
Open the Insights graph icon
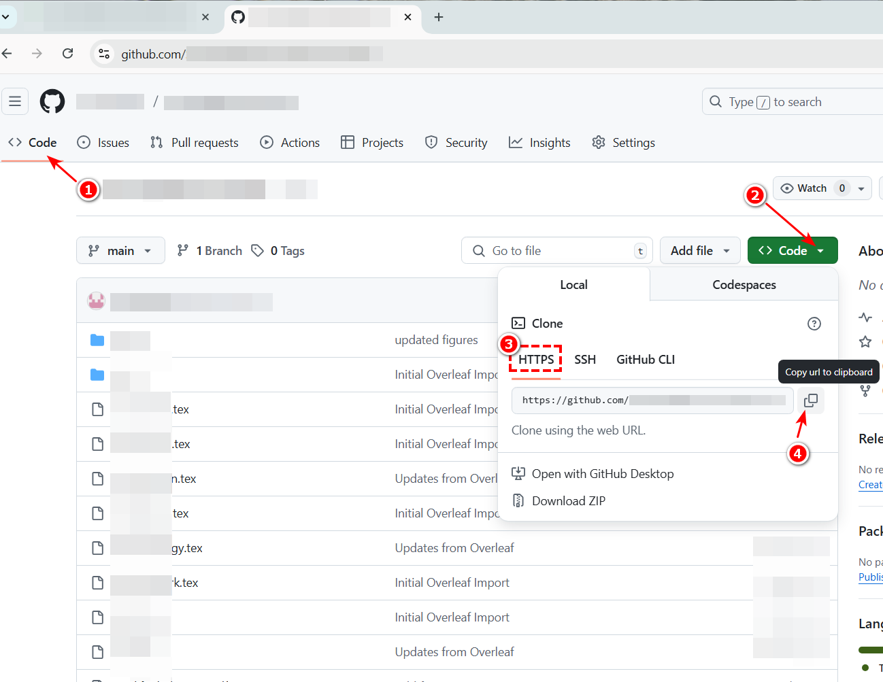tap(516, 142)
